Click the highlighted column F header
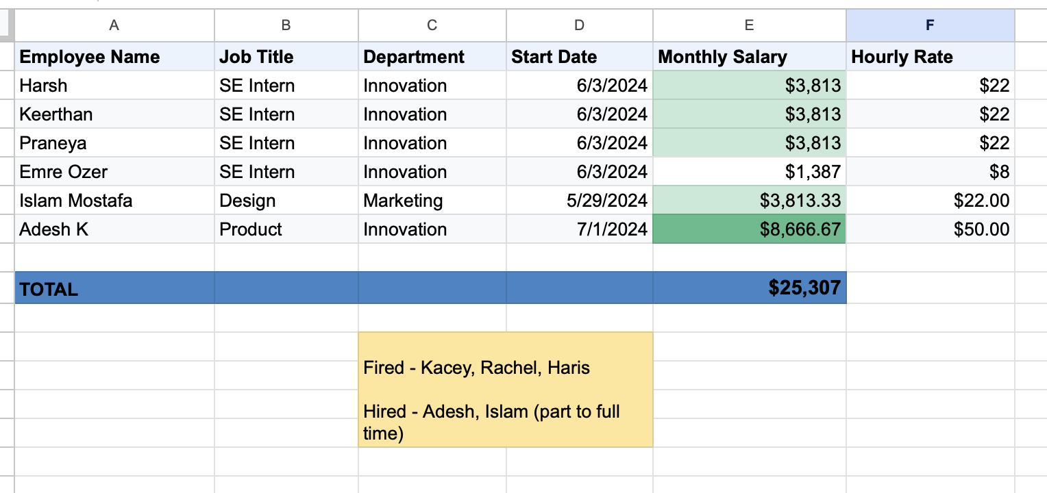The height and width of the screenshot is (493, 1047). pyautogui.click(x=930, y=25)
